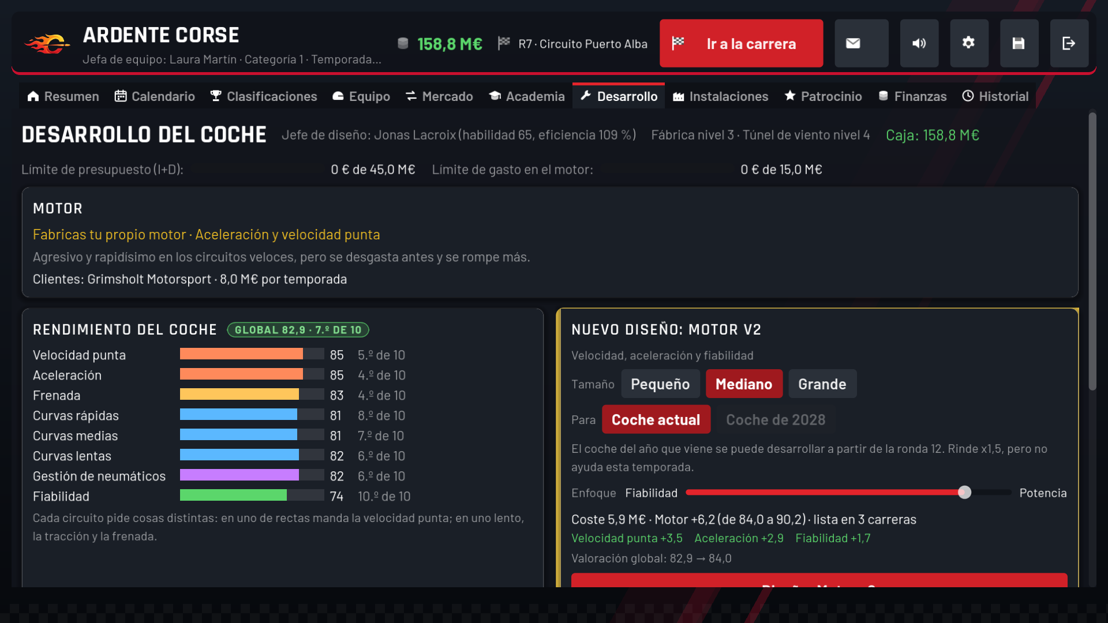Click the R7 · Circuito Puerto Alba label
Viewport: 1108px width, 623px height.
[x=583, y=44]
